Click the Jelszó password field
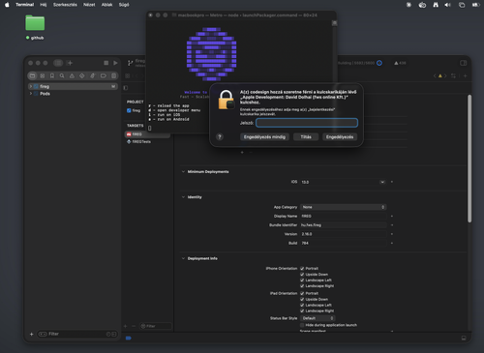484x353 pixels. (x=307, y=123)
